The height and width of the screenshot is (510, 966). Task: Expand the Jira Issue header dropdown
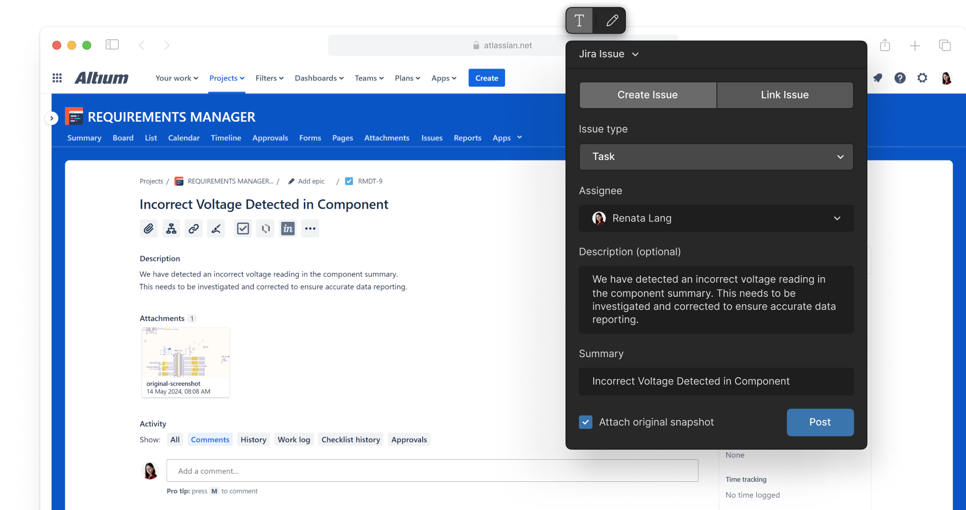[609, 54]
